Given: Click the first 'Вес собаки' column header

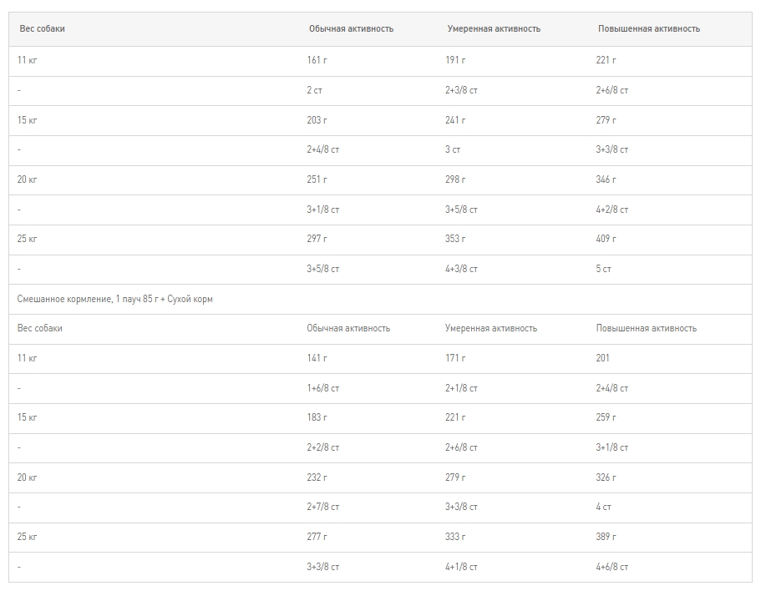Looking at the screenshot, I should tap(42, 28).
